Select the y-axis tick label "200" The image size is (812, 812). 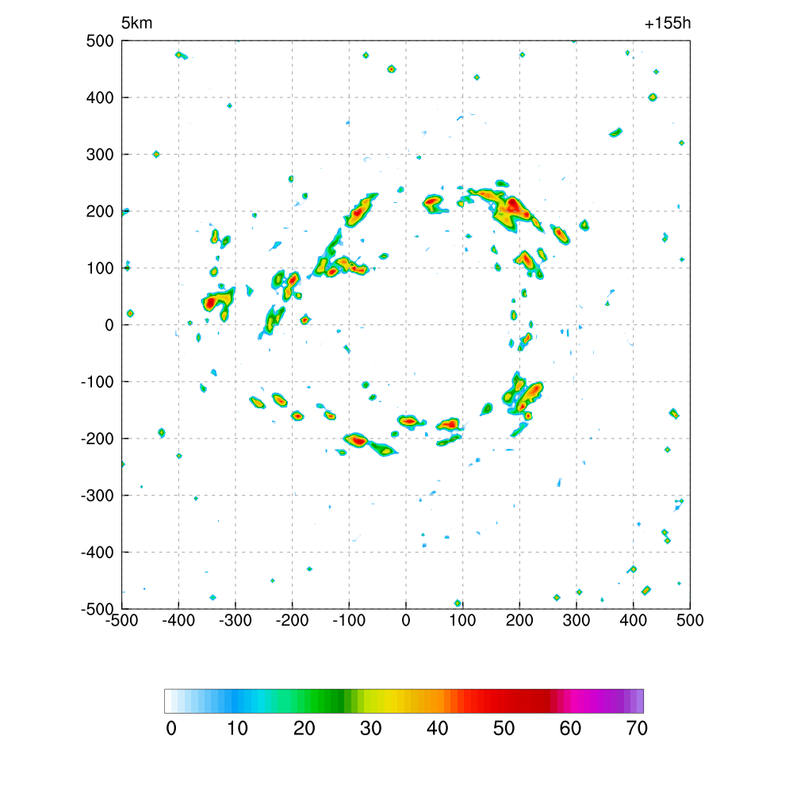100,211
